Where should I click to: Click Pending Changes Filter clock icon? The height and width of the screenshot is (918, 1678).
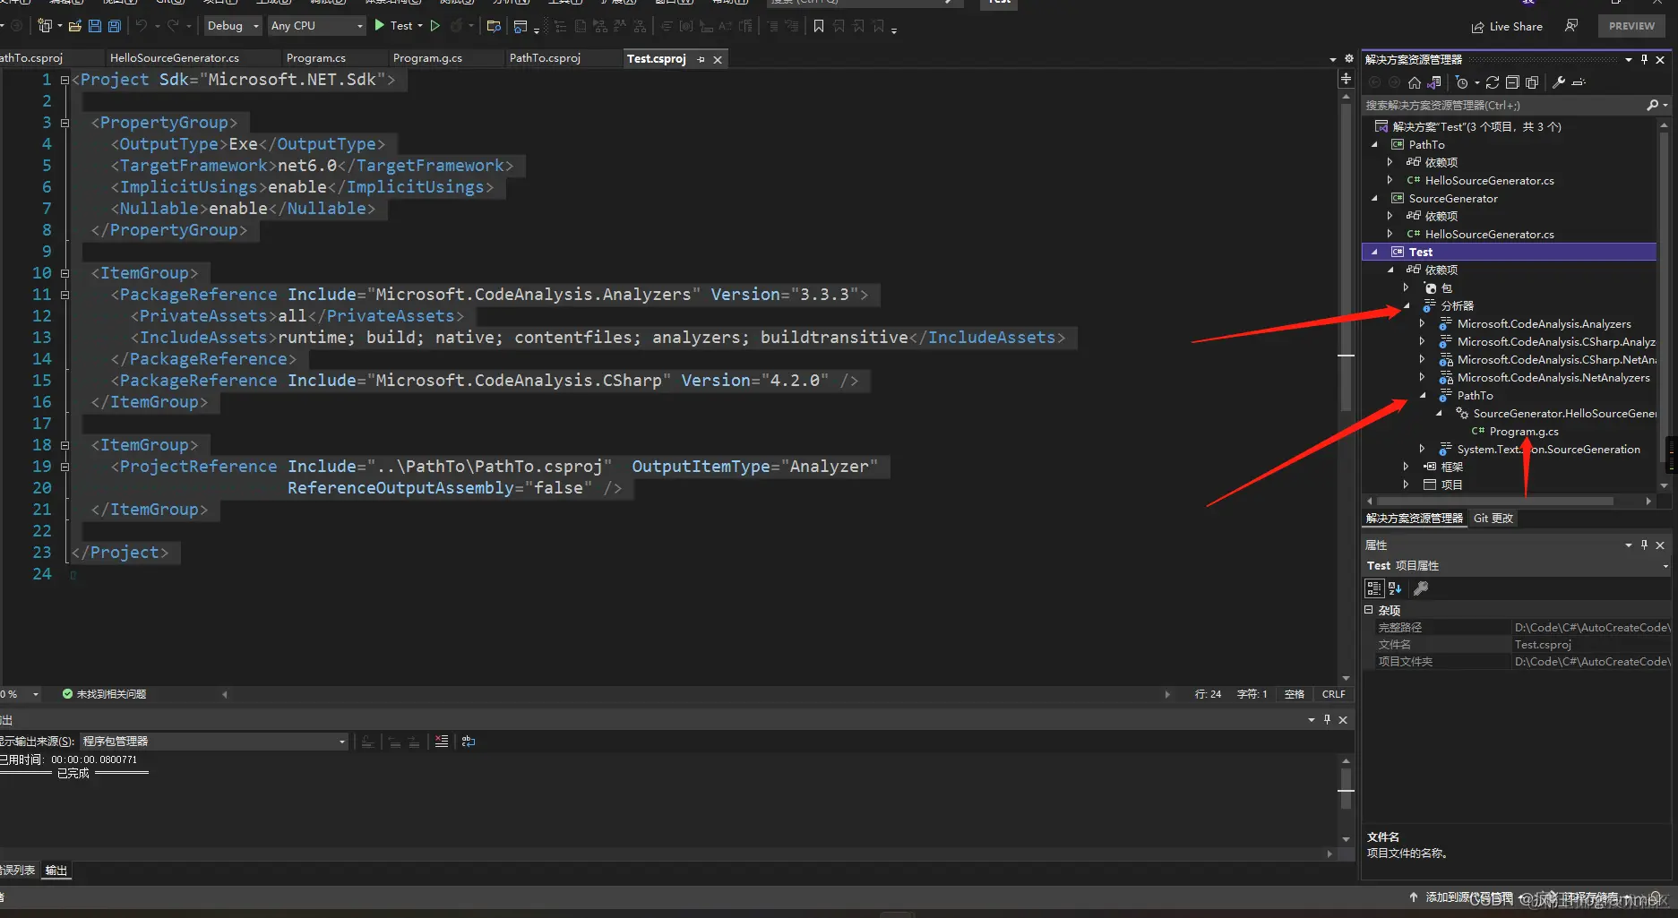pyautogui.click(x=1462, y=82)
